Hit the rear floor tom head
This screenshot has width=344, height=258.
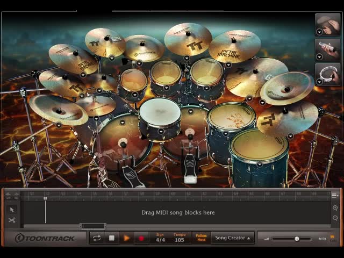point(232,116)
